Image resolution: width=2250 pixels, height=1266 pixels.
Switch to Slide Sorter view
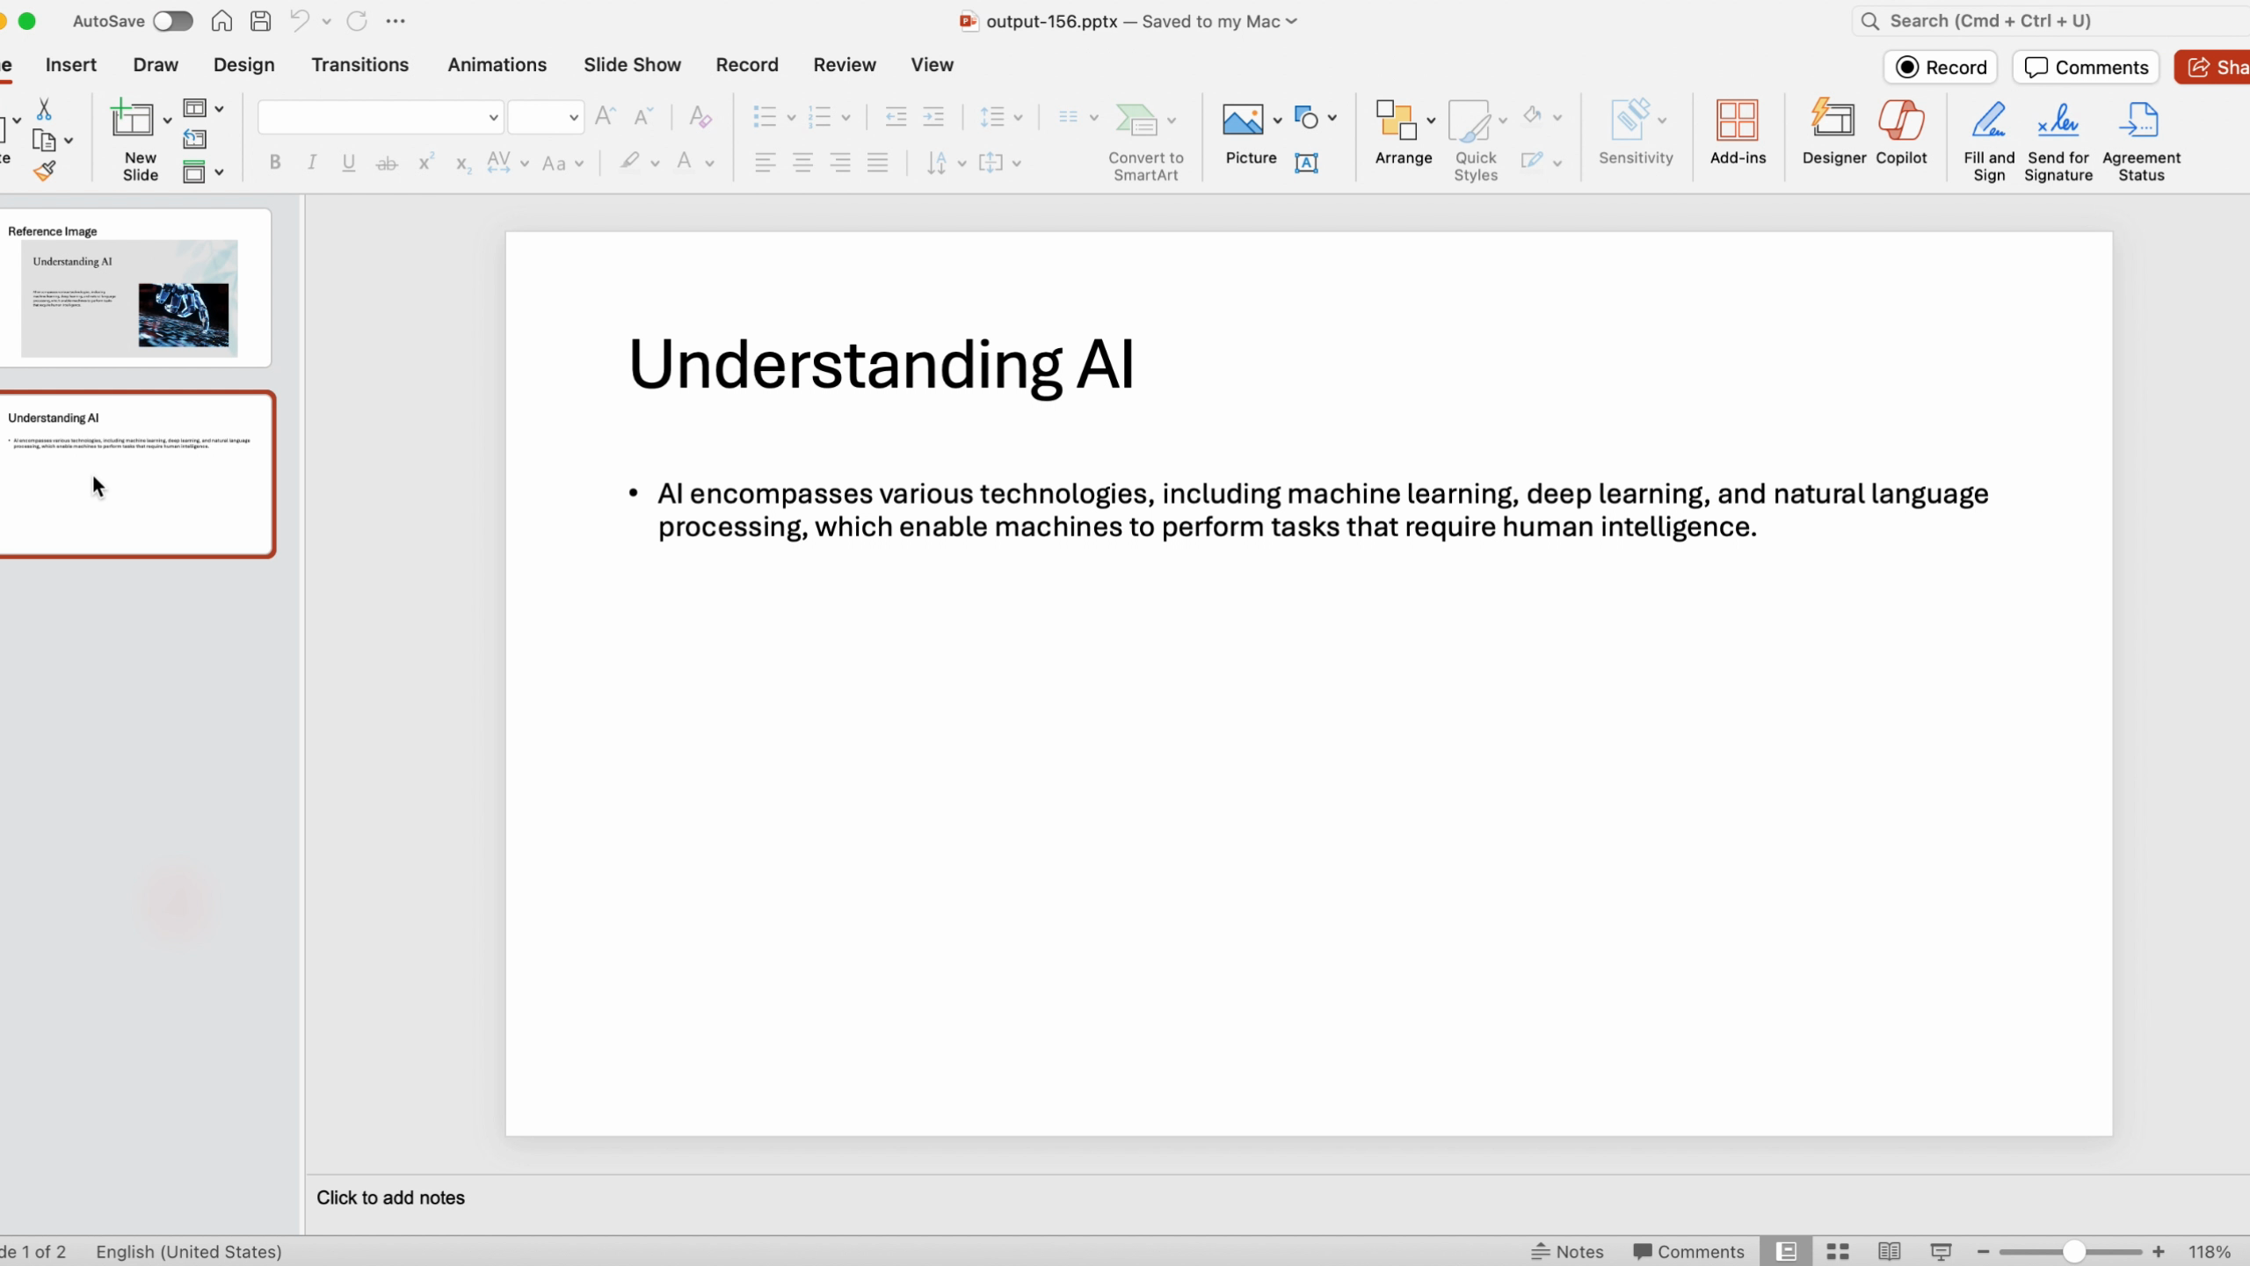(x=1838, y=1251)
